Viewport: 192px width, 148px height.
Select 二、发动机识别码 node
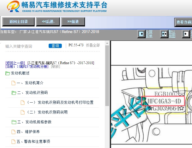click(x=32, y=93)
